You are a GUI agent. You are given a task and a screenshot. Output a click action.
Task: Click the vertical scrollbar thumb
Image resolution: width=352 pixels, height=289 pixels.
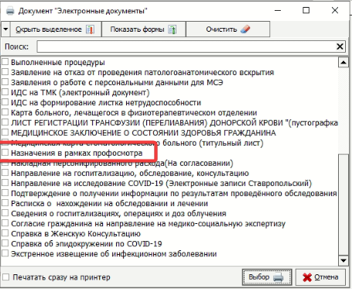(x=343, y=205)
